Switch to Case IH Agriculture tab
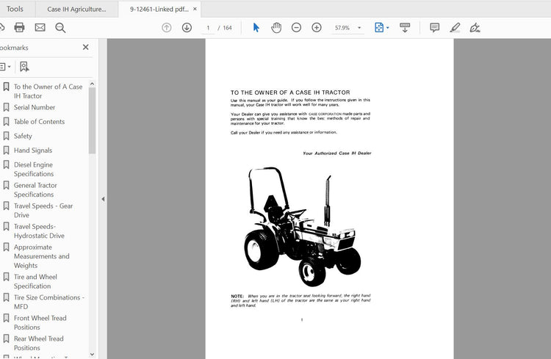 (76, 9)
